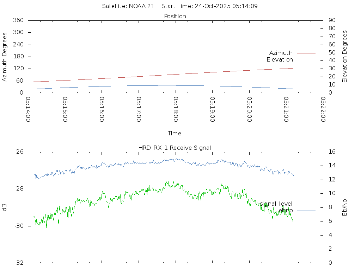This screenshot has height=270, width=361.
Task: Click the signal_level legend line sample
Action: (x=306, y=204)
